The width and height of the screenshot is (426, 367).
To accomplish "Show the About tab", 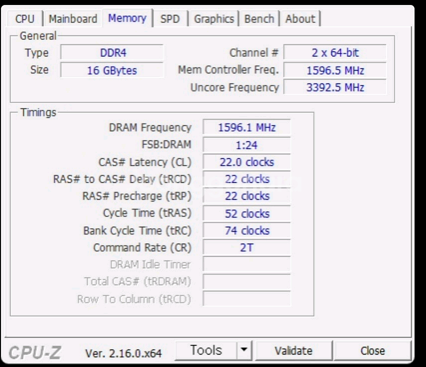I will tap(300, 19).
